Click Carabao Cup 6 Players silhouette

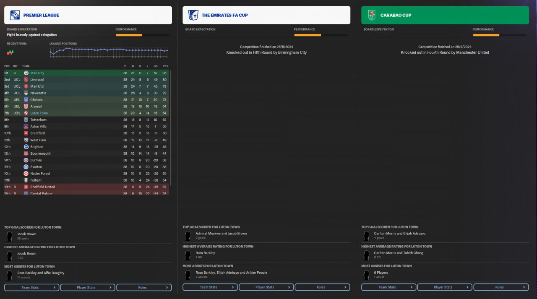point(366,275)
